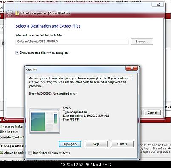Click the zipped folder icon in the title bar
This screenshot has height=168, width=171.
(x=17, y=13)
